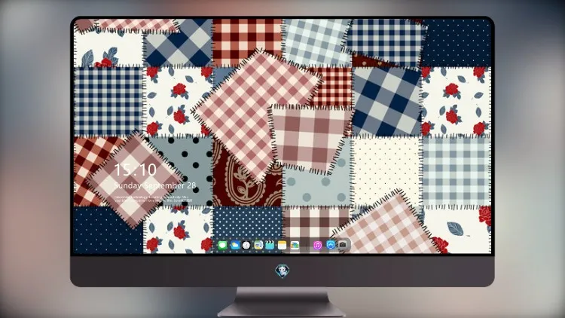Open the Weather app in dock
This screenshot has width=565, height=318.
point(234,245)
